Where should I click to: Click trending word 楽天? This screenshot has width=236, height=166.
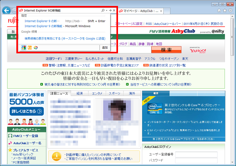click(x=185, y=59)
